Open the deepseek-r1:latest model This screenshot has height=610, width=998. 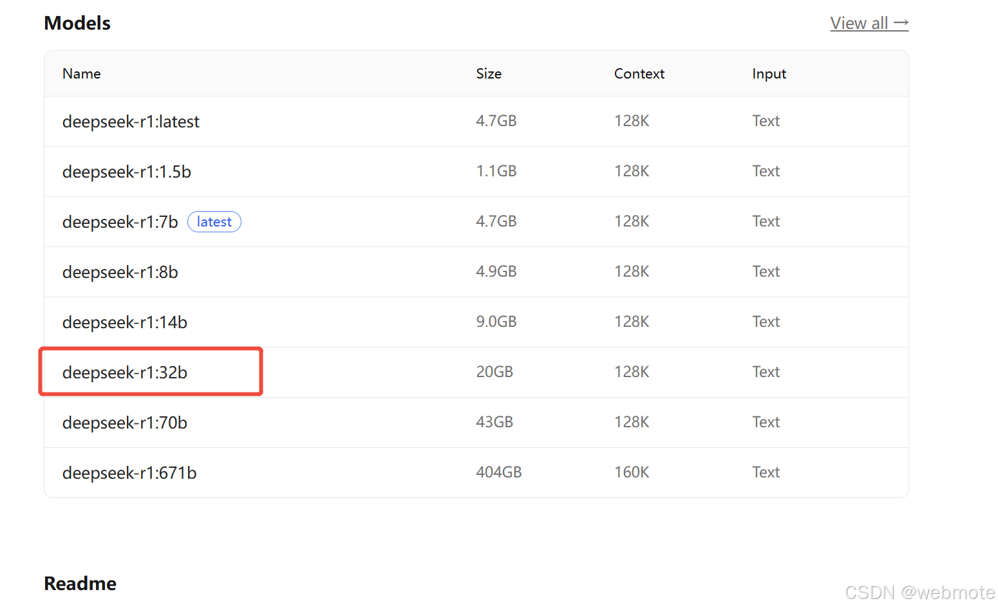pyautogui.click(x=131, y=122)
